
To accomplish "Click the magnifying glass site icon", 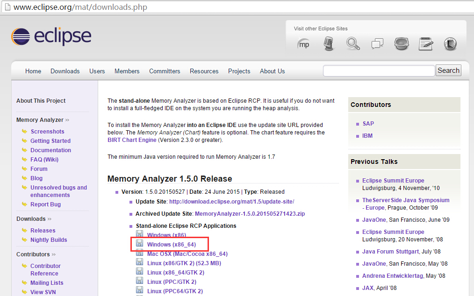I will pyautogui.click(x=353, y=44).
